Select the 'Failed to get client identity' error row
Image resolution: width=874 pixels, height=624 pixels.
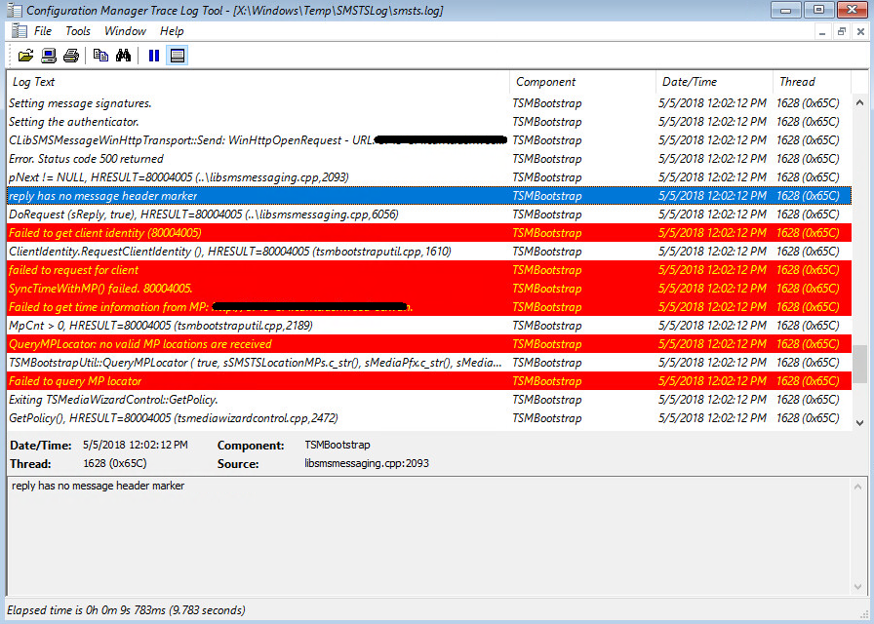click(x=429, y=233)
